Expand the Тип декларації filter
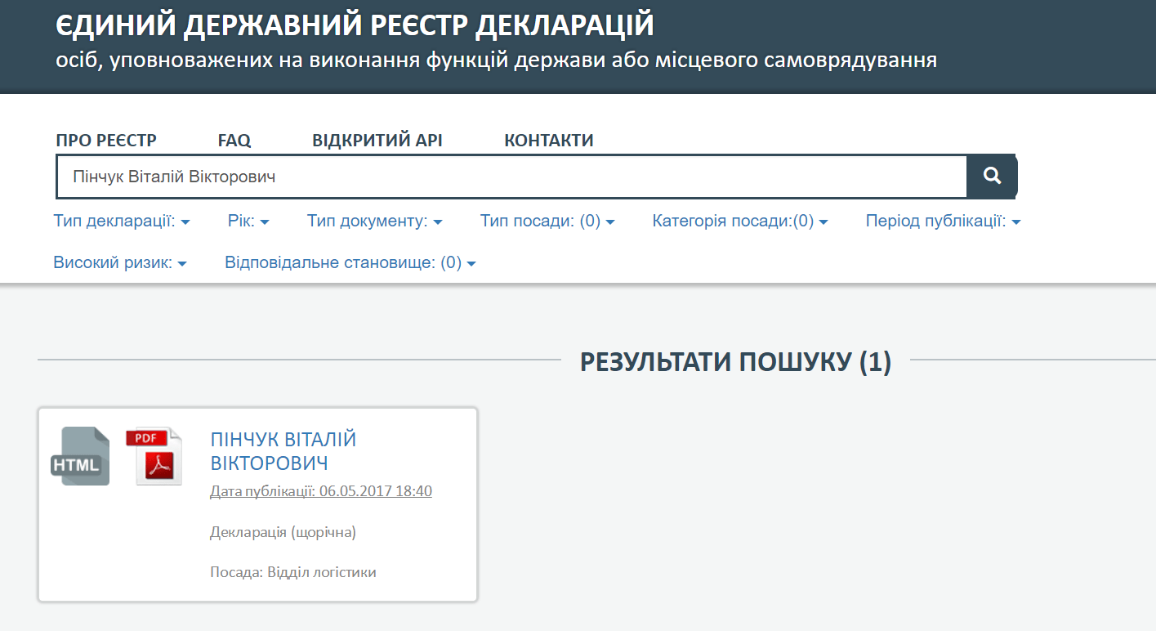 coord(122,221)
